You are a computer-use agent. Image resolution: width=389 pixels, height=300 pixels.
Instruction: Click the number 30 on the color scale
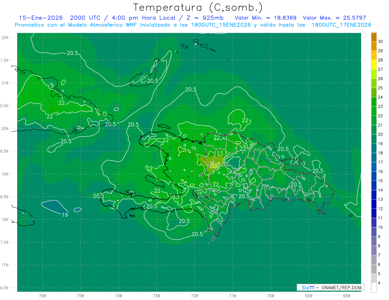click(x=381, y=41)
